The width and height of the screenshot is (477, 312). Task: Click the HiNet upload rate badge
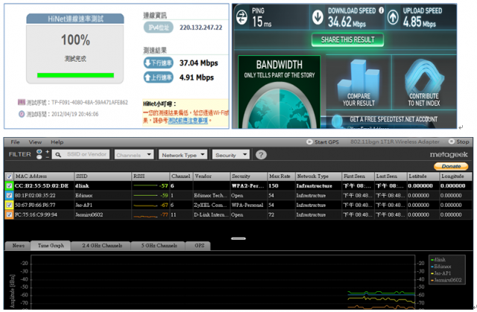pos(158,77)
